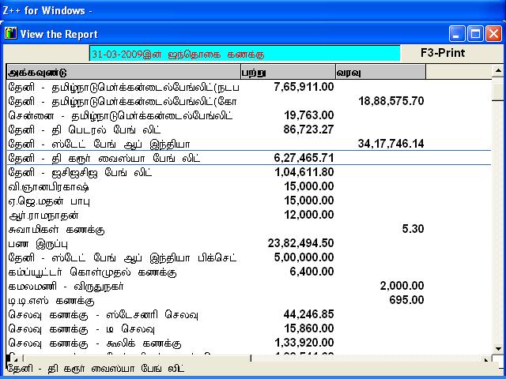Click the அக்கவுண்டு column header
The image size is (506, 379).
click(123, 72)
